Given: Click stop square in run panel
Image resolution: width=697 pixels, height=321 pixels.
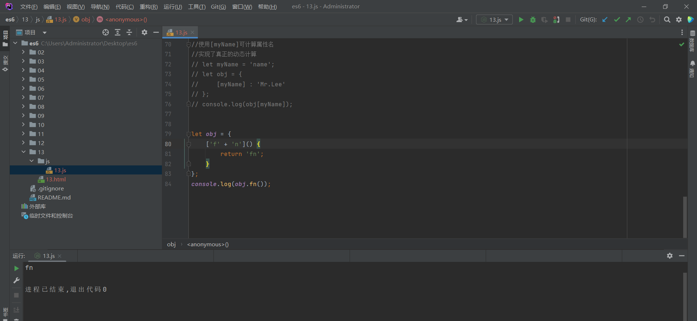Looking at the screenshot, I should 16,295.
